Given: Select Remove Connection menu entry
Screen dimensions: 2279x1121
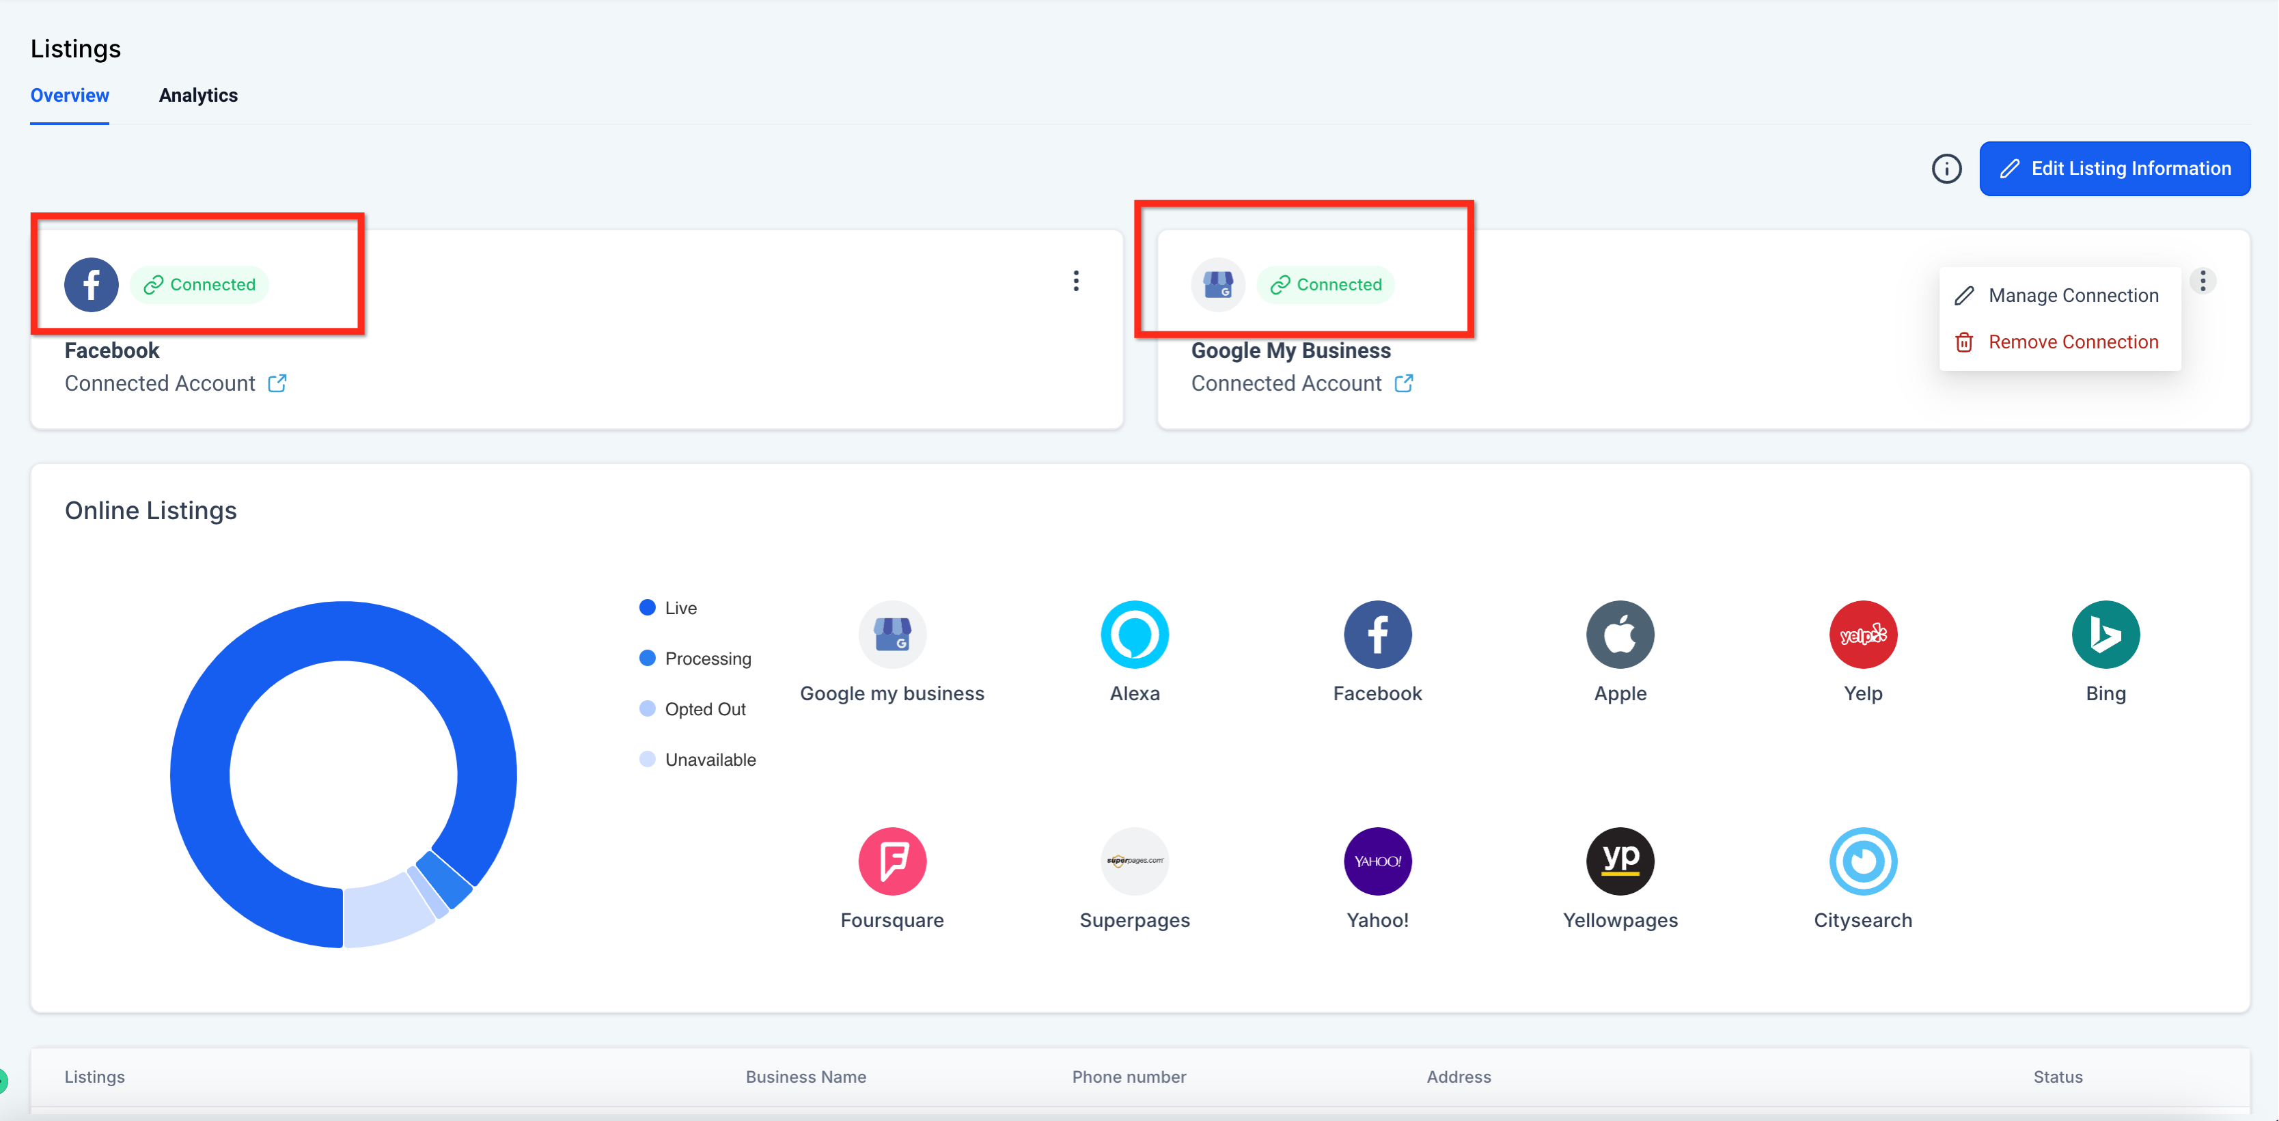Looking at the screenshot, I should click(2072, 342).
